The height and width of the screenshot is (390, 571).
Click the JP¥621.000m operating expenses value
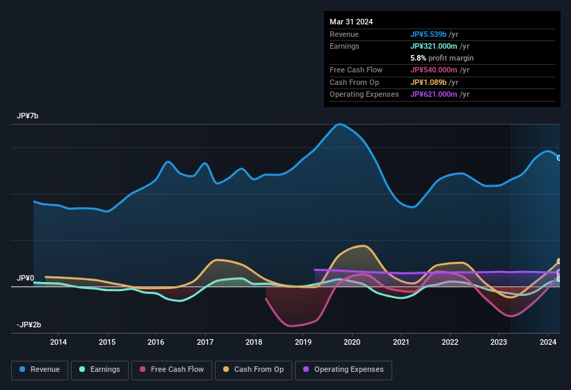click(434, 95)
